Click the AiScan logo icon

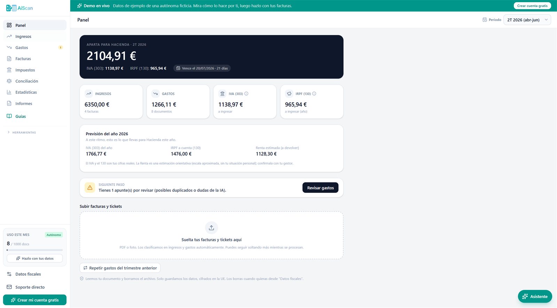tap(11, 8)
